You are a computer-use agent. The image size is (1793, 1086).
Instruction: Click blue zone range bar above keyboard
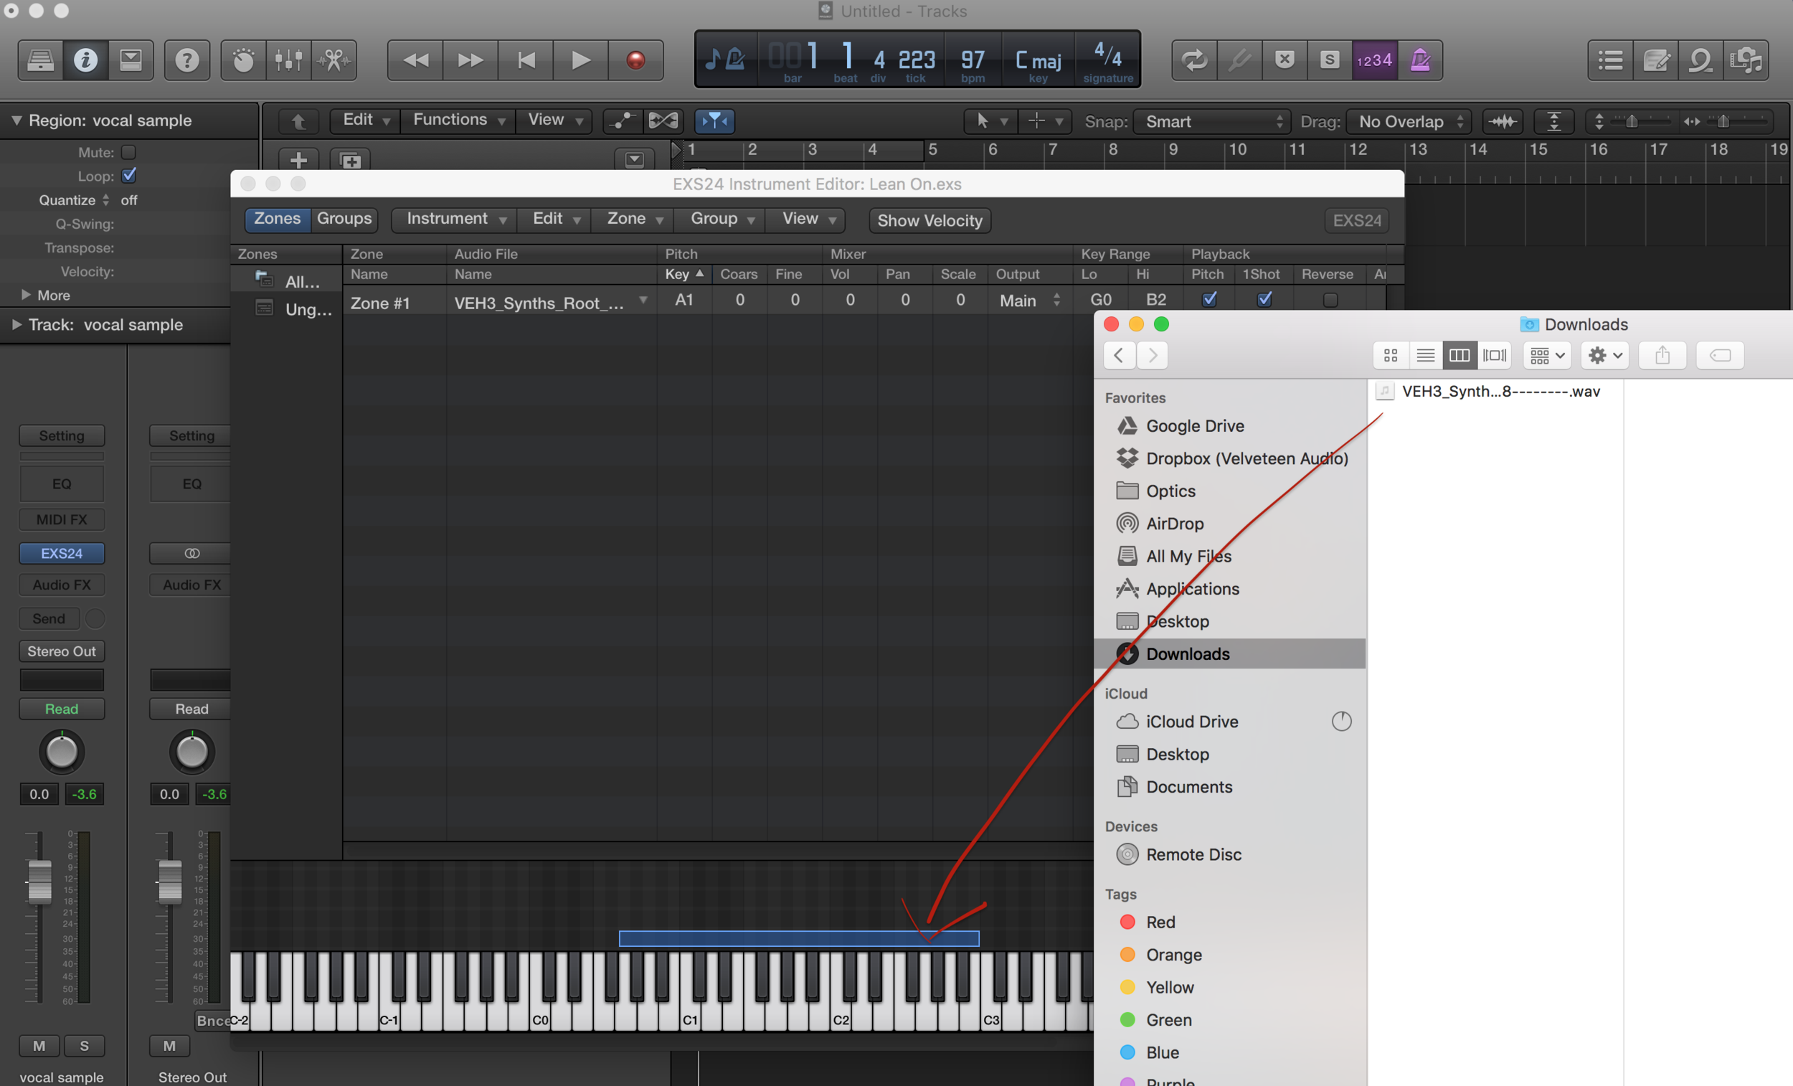[x=799, y=938]
